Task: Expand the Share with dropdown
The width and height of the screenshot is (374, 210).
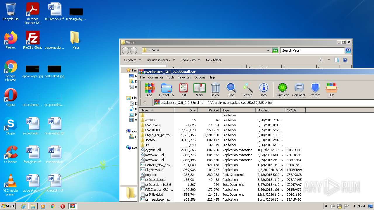Action: 190,60
